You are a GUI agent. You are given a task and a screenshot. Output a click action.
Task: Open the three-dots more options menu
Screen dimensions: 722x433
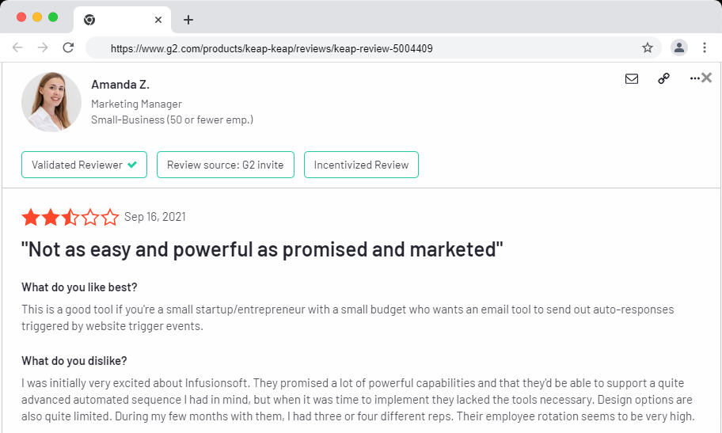pyautogui.click(x=694, y=79)
